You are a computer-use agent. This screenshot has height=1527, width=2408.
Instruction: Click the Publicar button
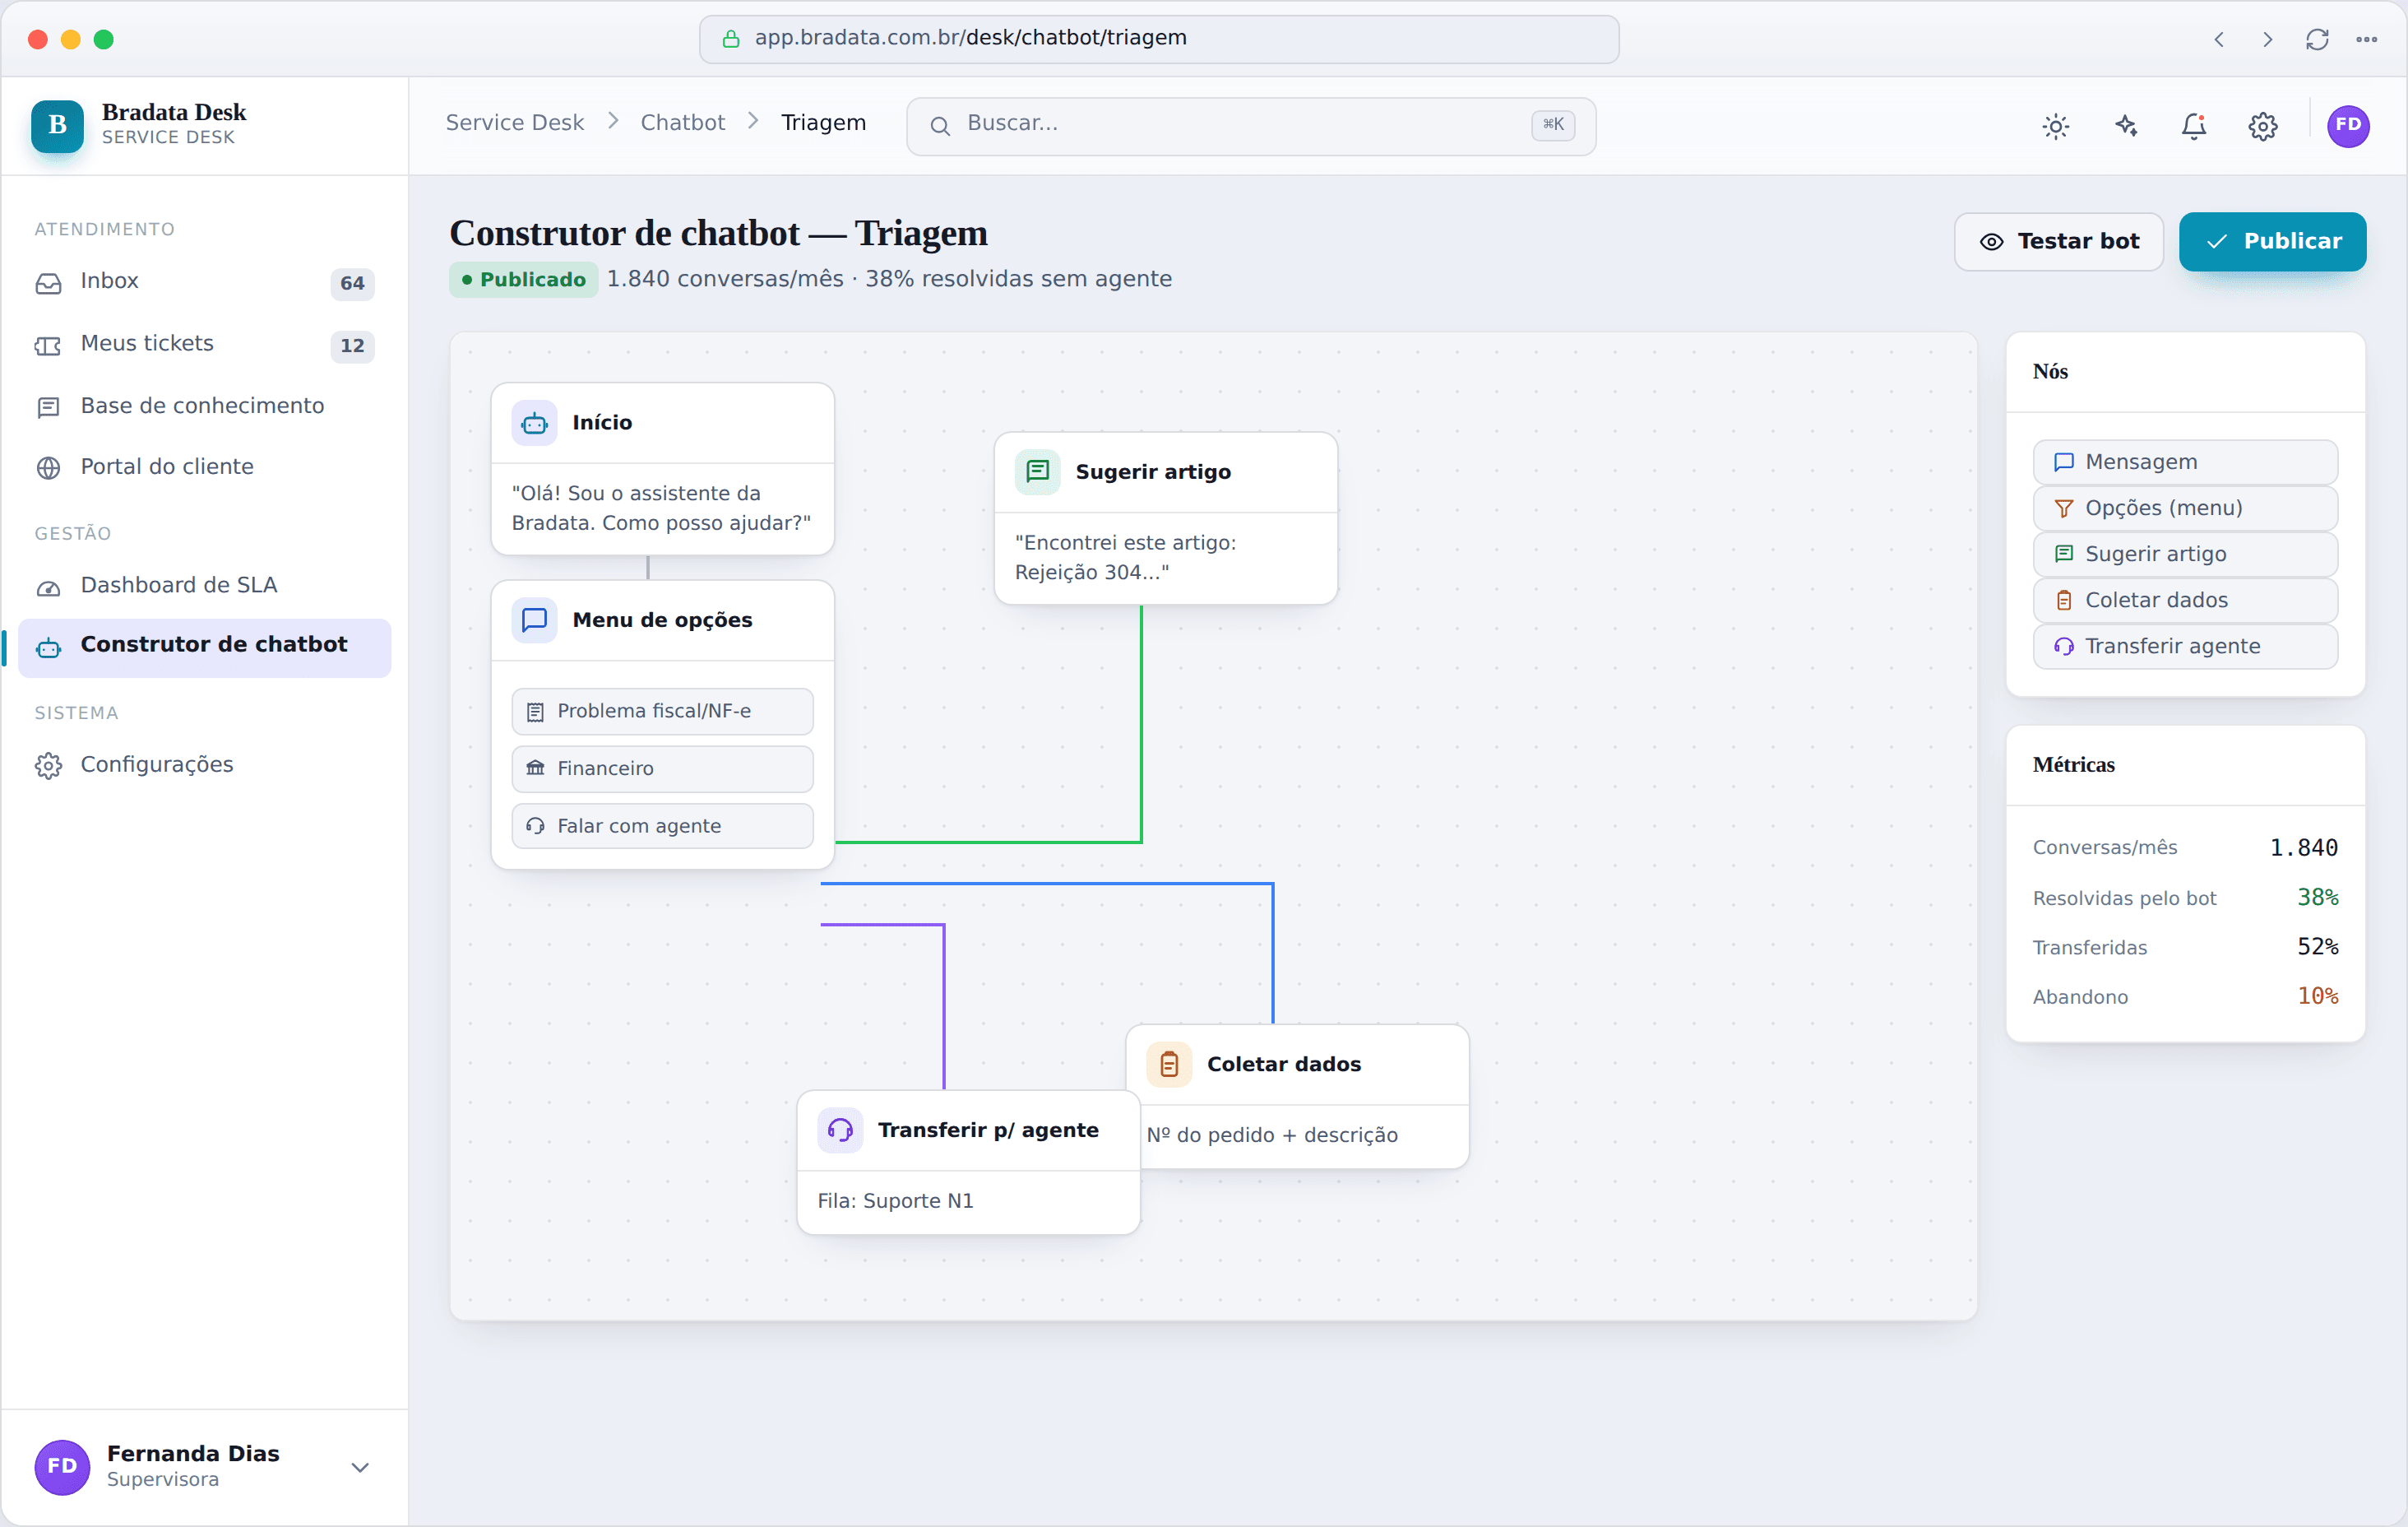2272,241
